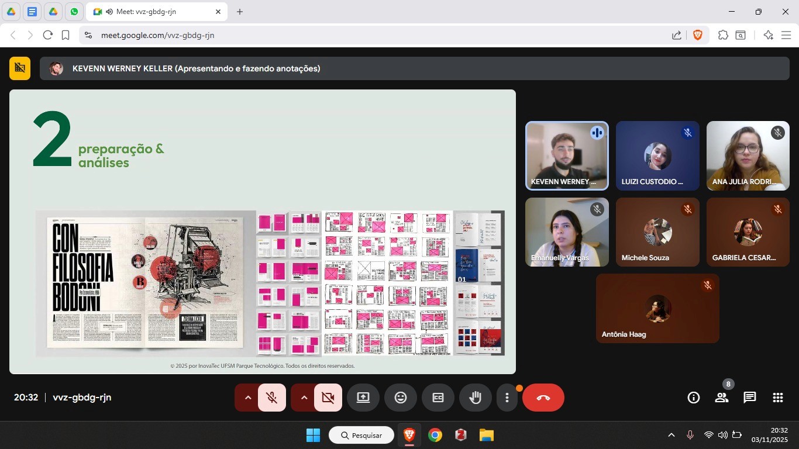Open the red app icon in taskbar

460,435
